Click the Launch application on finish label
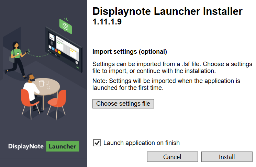 pyautogui.click(x=142, y=143)
